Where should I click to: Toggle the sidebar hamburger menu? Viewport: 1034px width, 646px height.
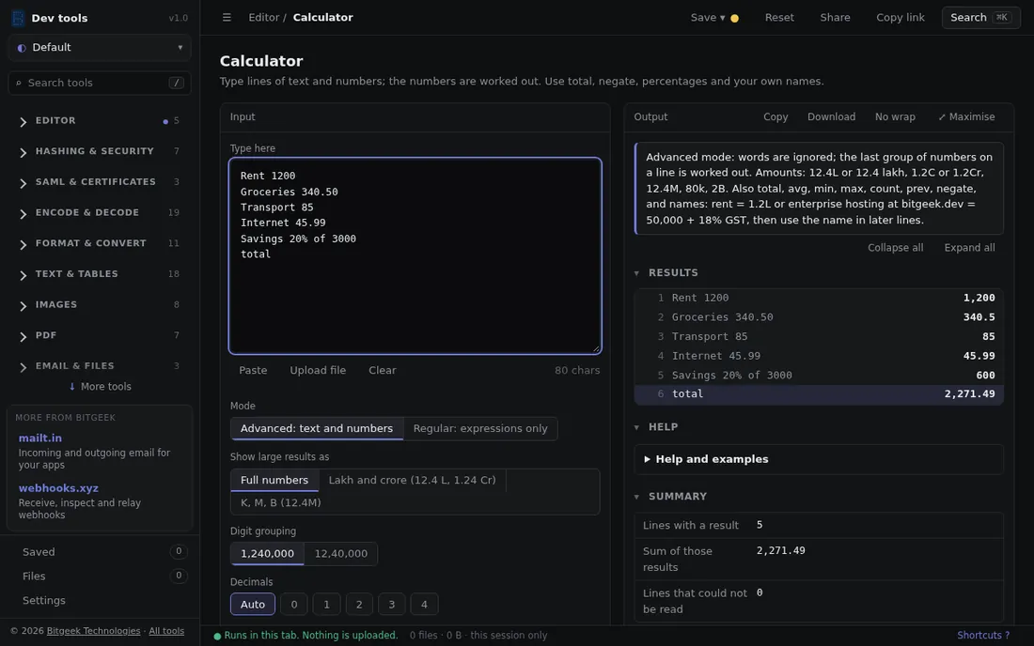tap(227, 18)
